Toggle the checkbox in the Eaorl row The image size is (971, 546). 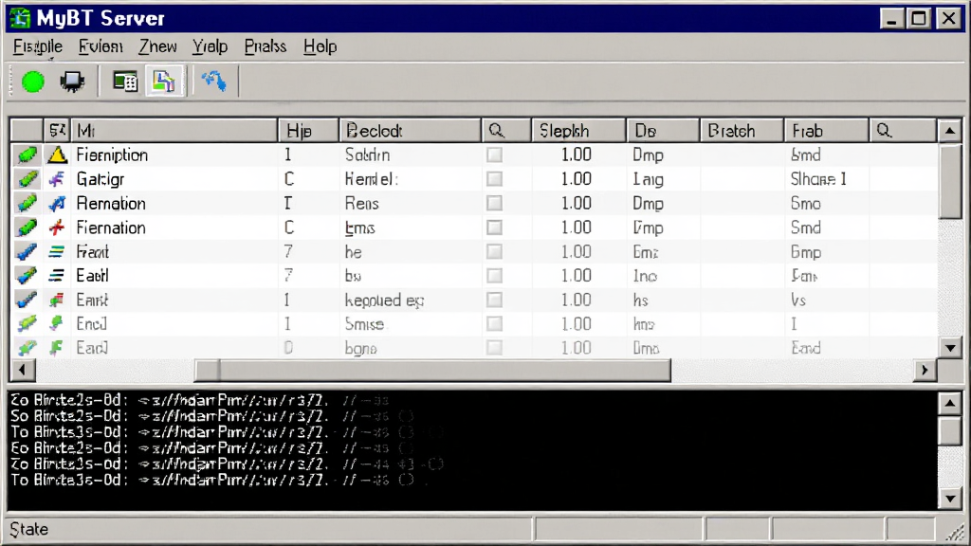pyautogui.click(x=494, y=276)
